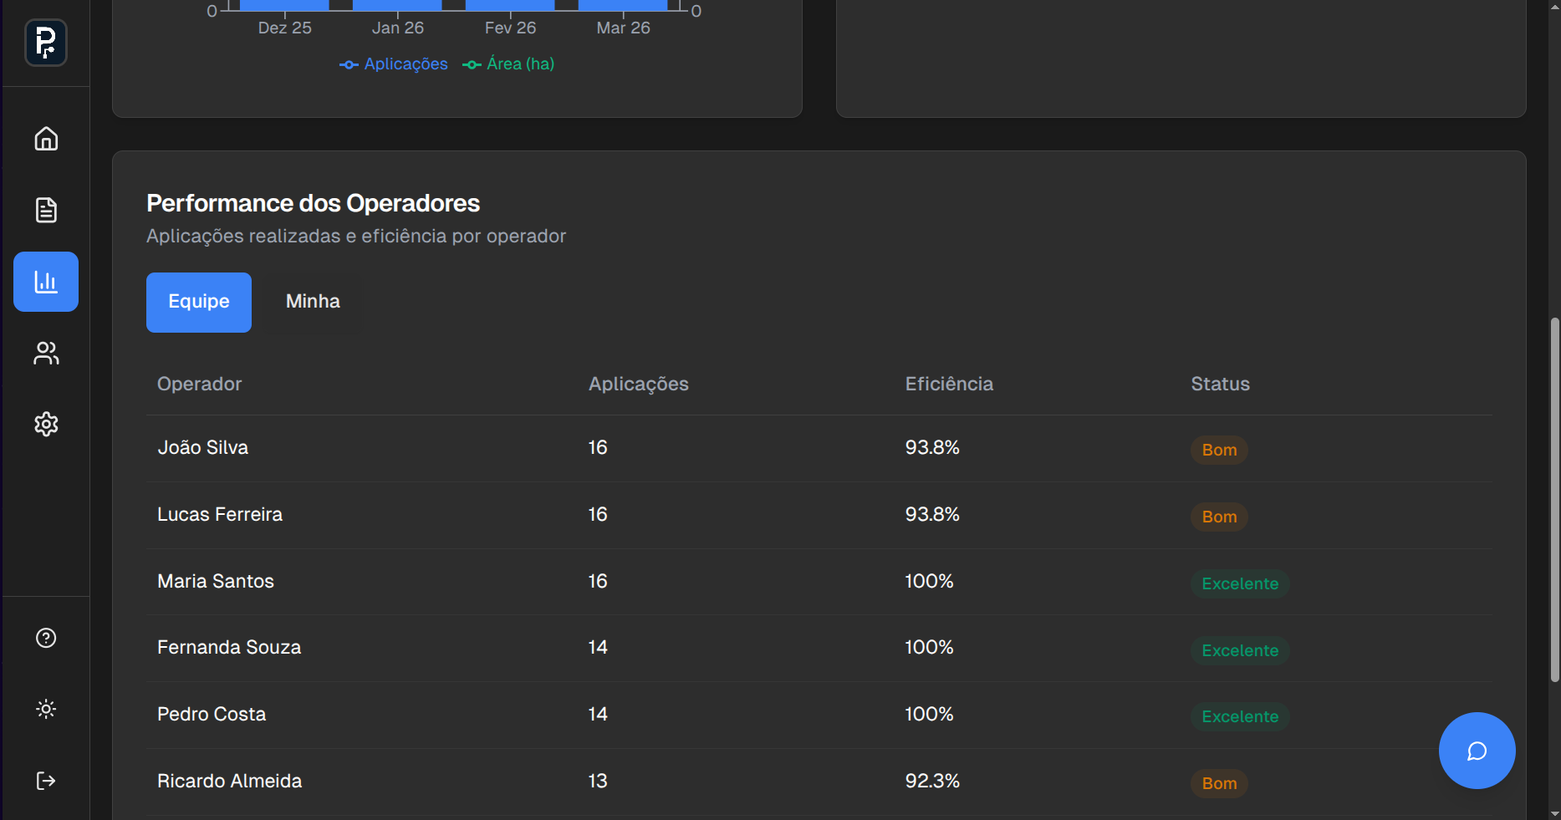Screen dimensions: 1561x820
Task: Toggle the Área (ha) series in the chart legend
Action: [x=508, y=64]
